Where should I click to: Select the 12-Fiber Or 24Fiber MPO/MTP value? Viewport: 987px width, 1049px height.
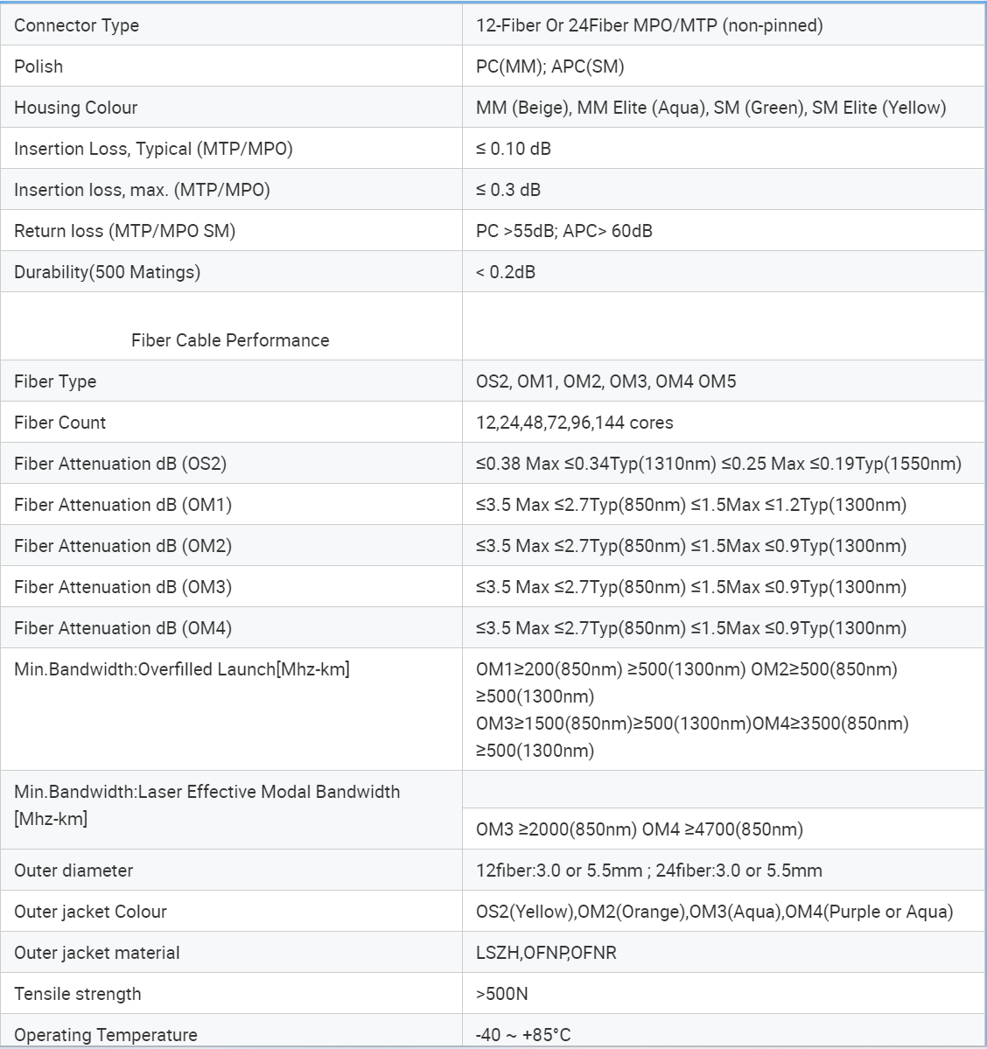(649, 25)
